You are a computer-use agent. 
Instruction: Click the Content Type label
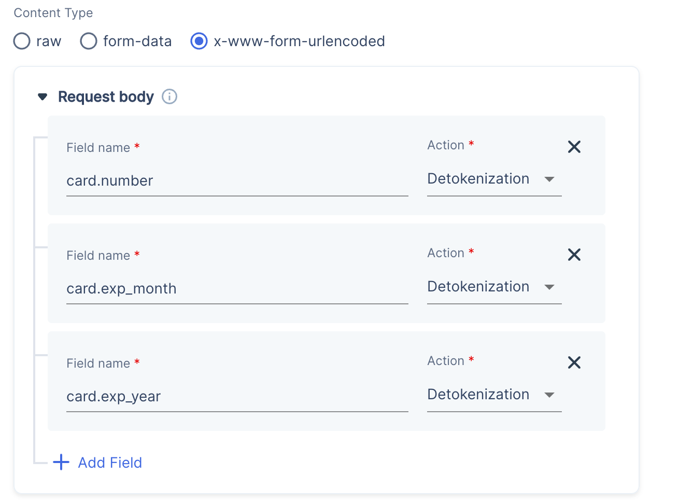[53, 12]
